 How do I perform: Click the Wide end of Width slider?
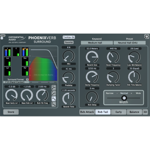point(138,93)
